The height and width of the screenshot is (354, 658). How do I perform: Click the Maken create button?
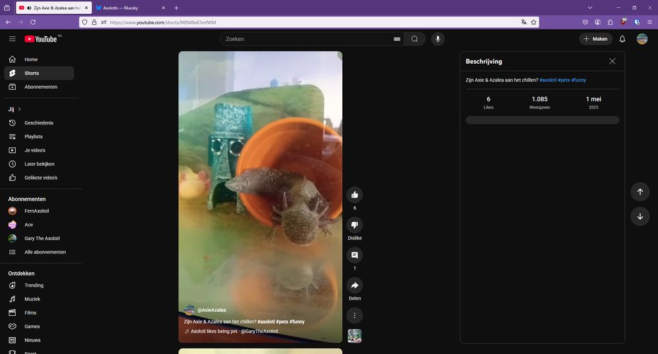coord(596,39)
